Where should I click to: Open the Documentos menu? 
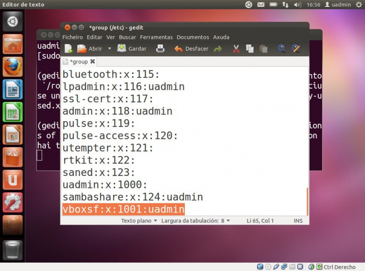[x=193, y=37]
